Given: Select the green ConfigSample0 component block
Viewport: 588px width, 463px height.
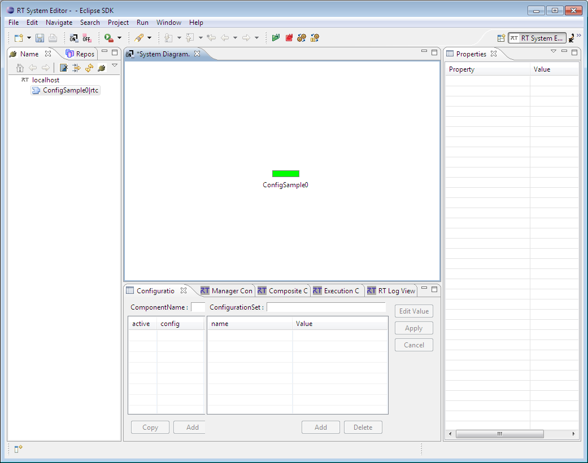Looking at the screenshot, I should point(286,174).
